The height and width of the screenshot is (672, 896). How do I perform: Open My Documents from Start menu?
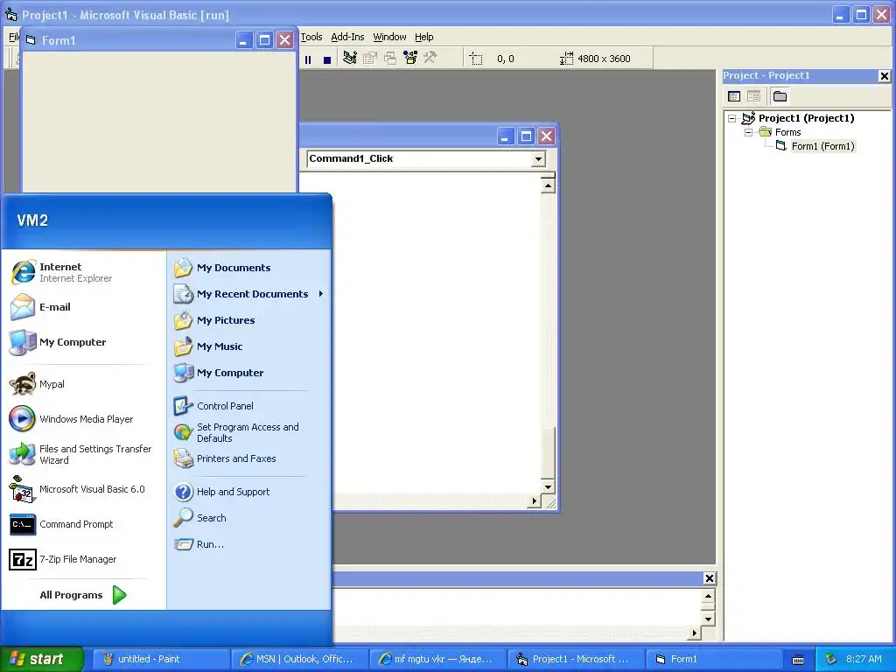tap(249, 268)
